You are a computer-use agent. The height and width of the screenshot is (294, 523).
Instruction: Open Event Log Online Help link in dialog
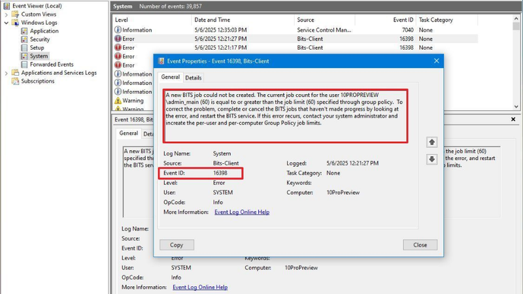pyautogui.click(x=242, y=212)
